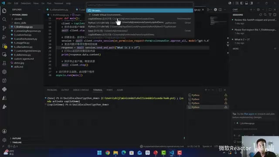The image size is (279, 157).
Task: Click Ln 20, Col 19 in status bar
Action: pyautogui.click(x=193, y=147)
